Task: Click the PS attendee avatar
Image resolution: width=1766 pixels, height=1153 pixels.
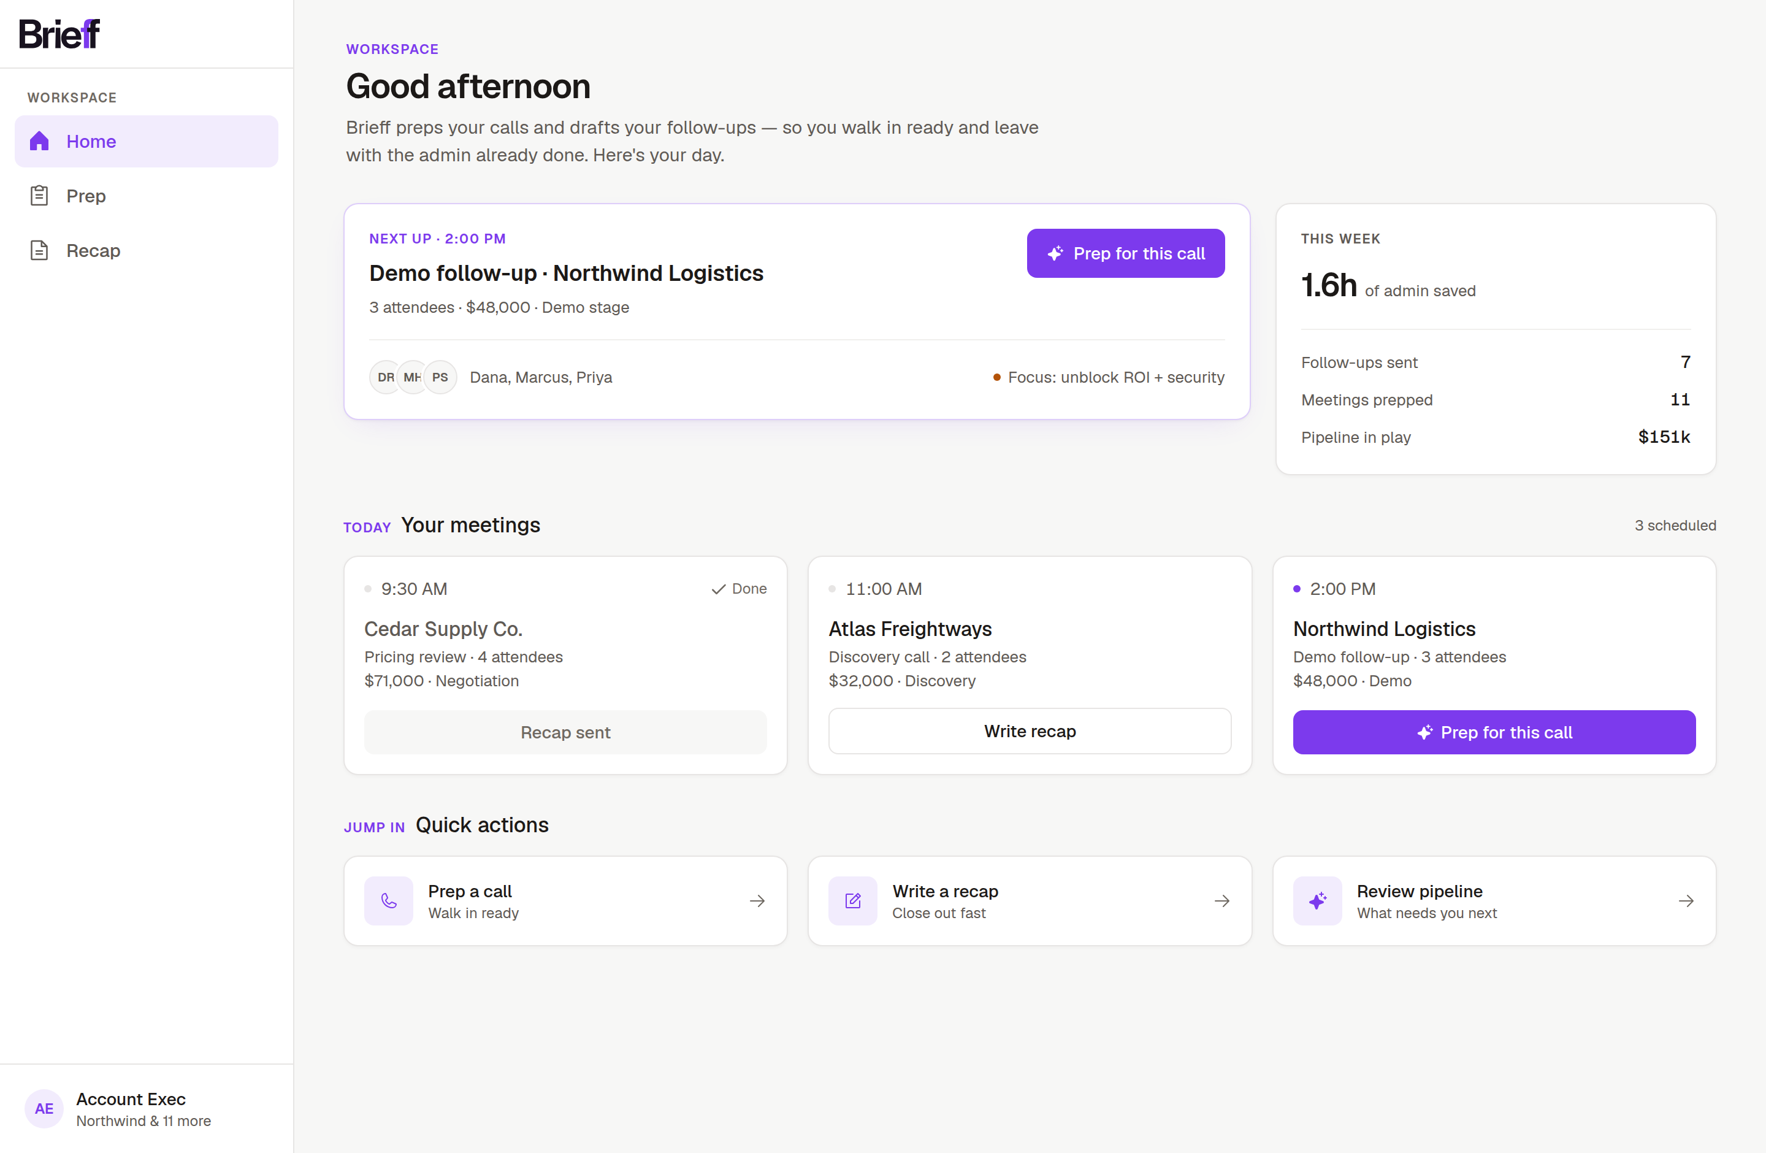Action: [x=440, y=377]
